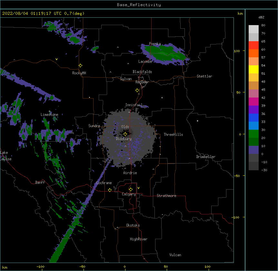Image resolution: width=278 pixels, height=271 pixels.
Task: Pick the dark blue 33-36 dBZ legend swatch
Action: [253, 117]
